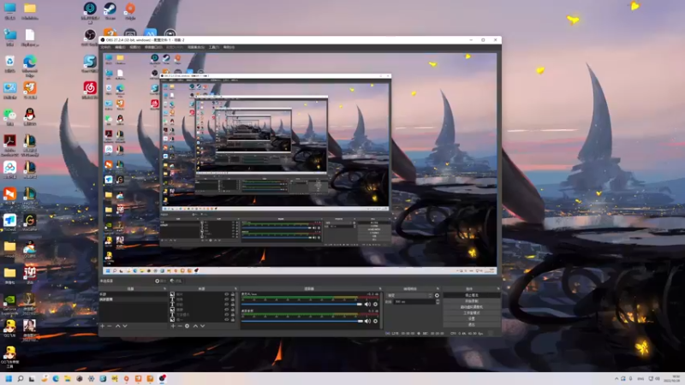685x385 pixels.
Task: Select the Microsoft Edge desktop icon
Action: tap(30, 66)
